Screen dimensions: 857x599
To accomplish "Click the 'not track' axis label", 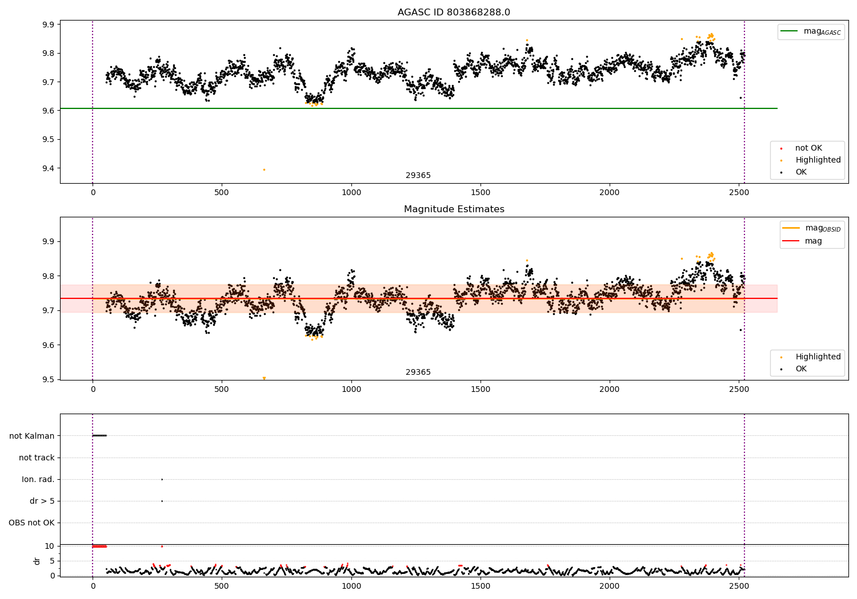I will pyautogui.click(x=37, y=458).
